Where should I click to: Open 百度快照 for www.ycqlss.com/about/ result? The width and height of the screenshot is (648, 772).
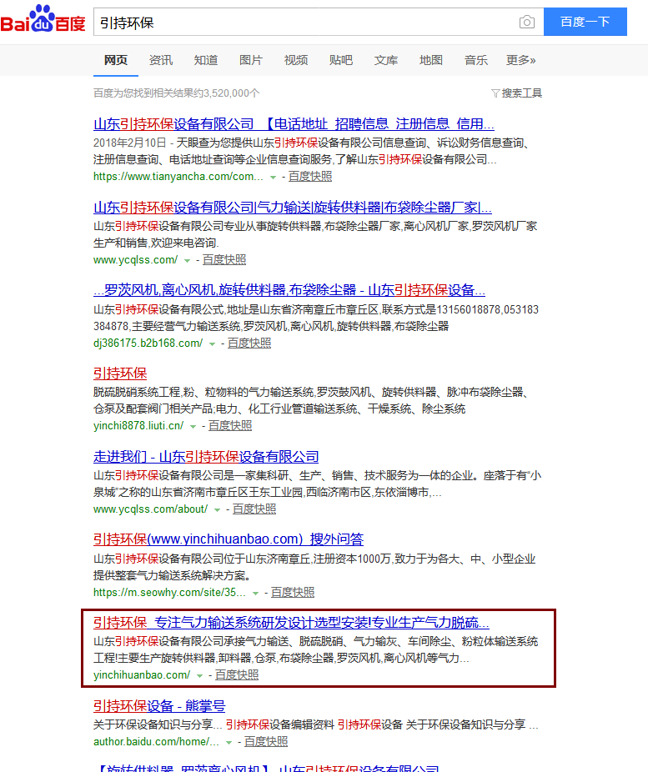click(x=254, y=509)
